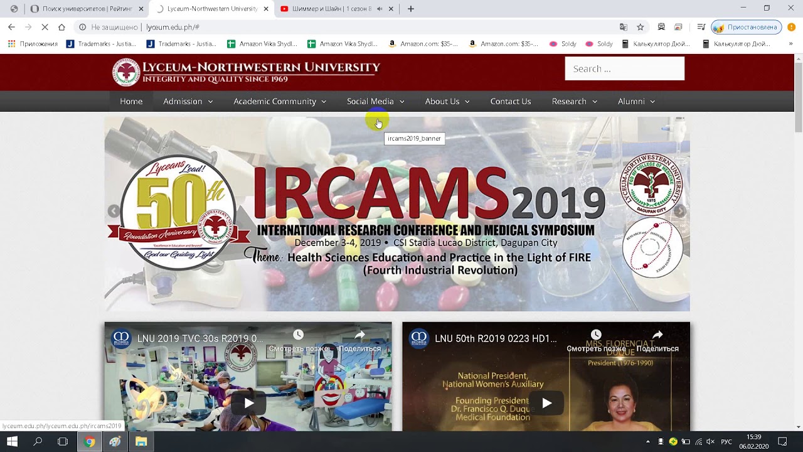The image size is (803, 452).
Task: Switch to the Шиммер и Шайн tab
Action: tap(336, 9)
